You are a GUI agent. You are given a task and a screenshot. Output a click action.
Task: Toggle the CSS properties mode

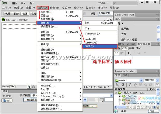point(7,100)
